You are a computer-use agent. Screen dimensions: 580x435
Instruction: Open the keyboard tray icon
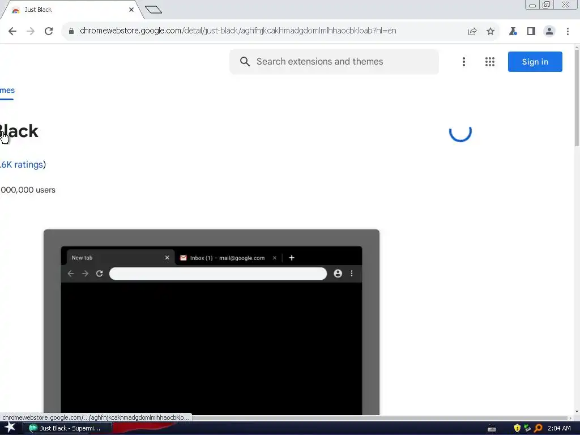(492, 429)
